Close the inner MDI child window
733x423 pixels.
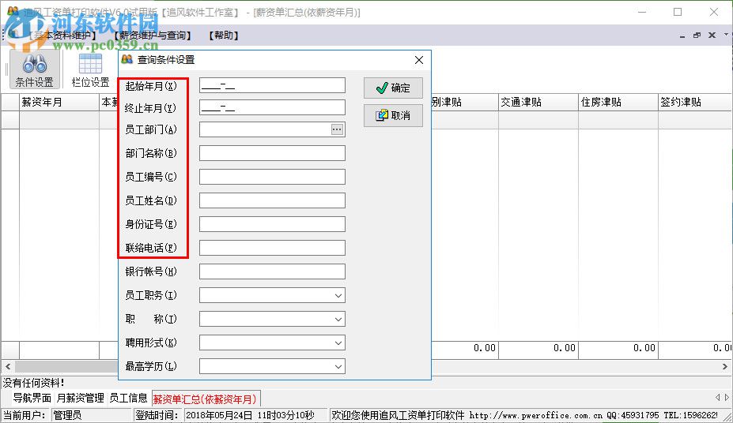pyautogui.click(x=712, y=36)
